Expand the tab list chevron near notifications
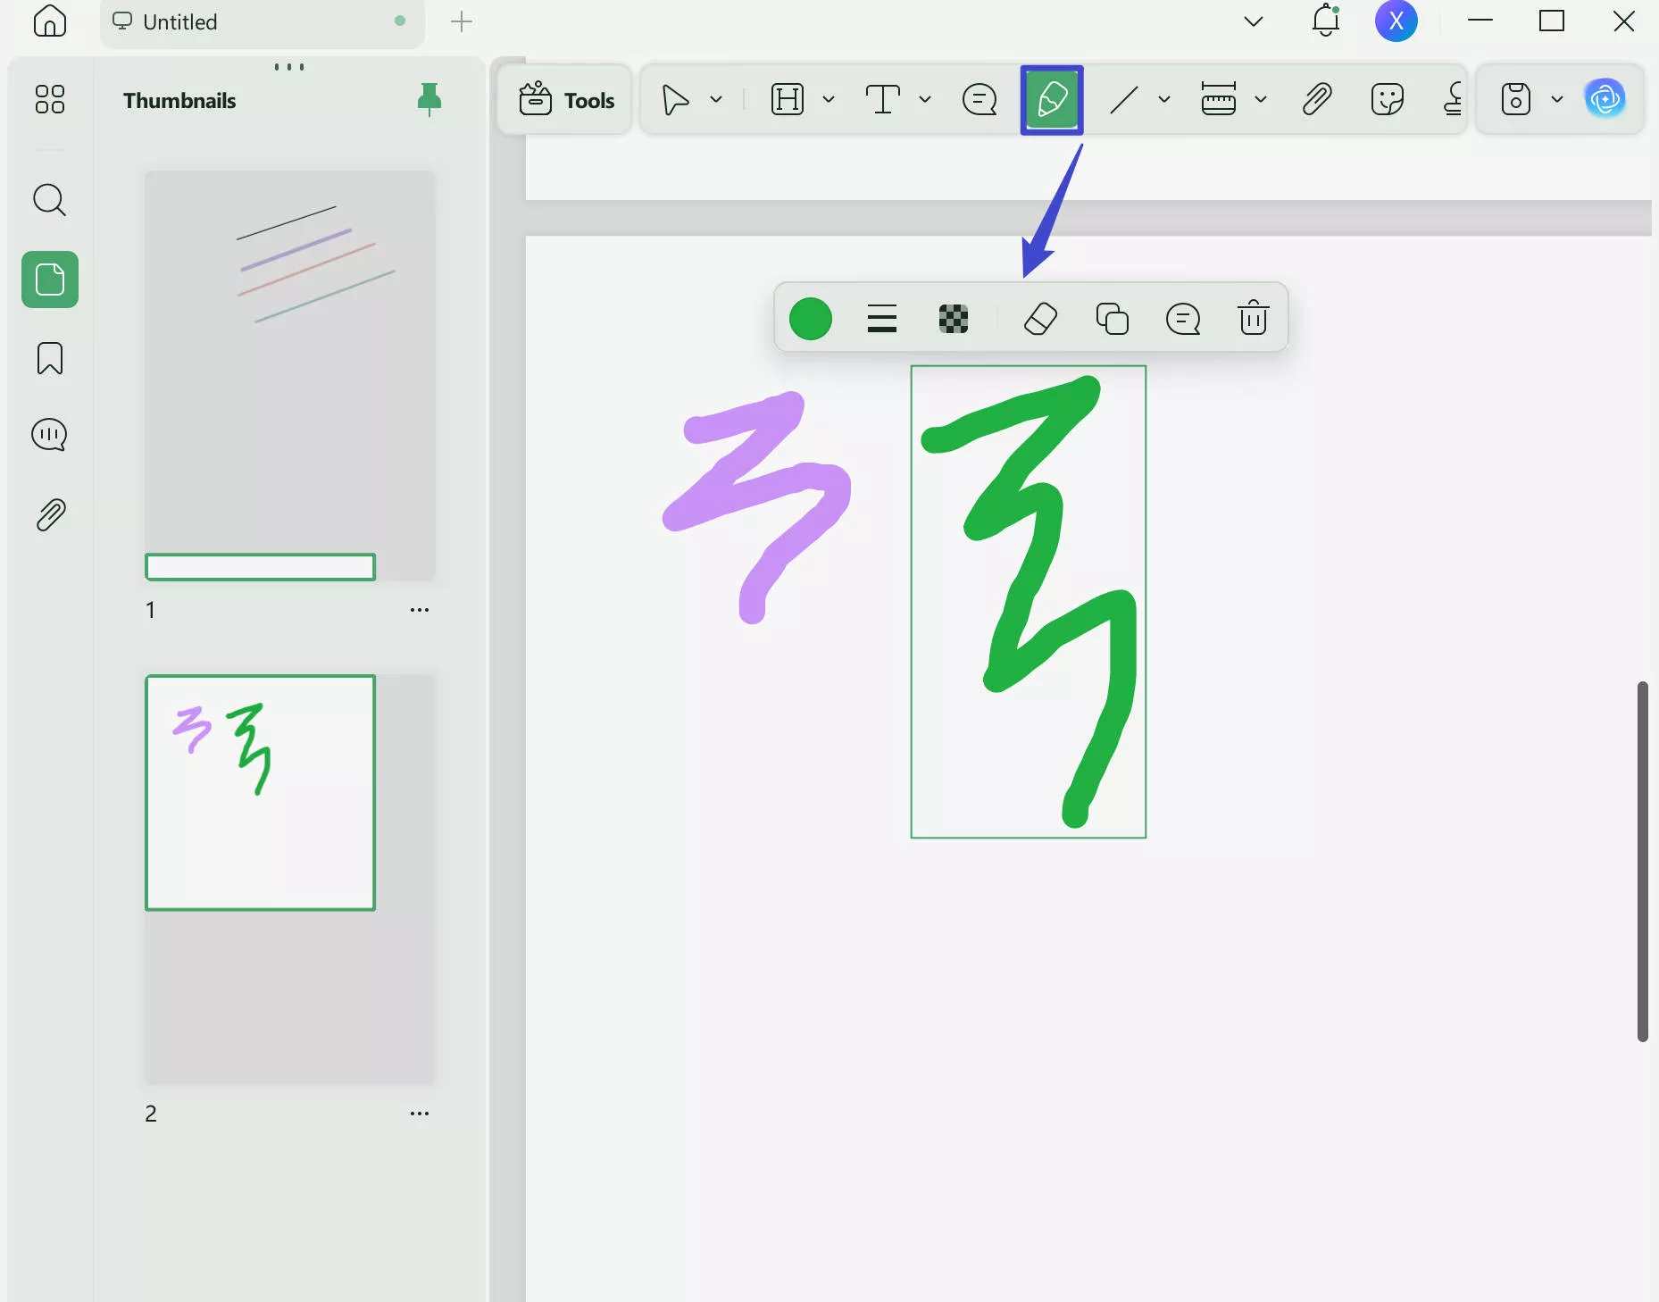Image resolution: width=1659 pixels, height=1302 pixels. [1253, 21]
